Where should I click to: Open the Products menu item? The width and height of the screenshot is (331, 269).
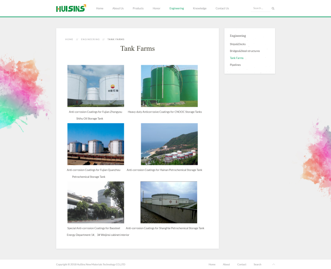click(138, 8)
